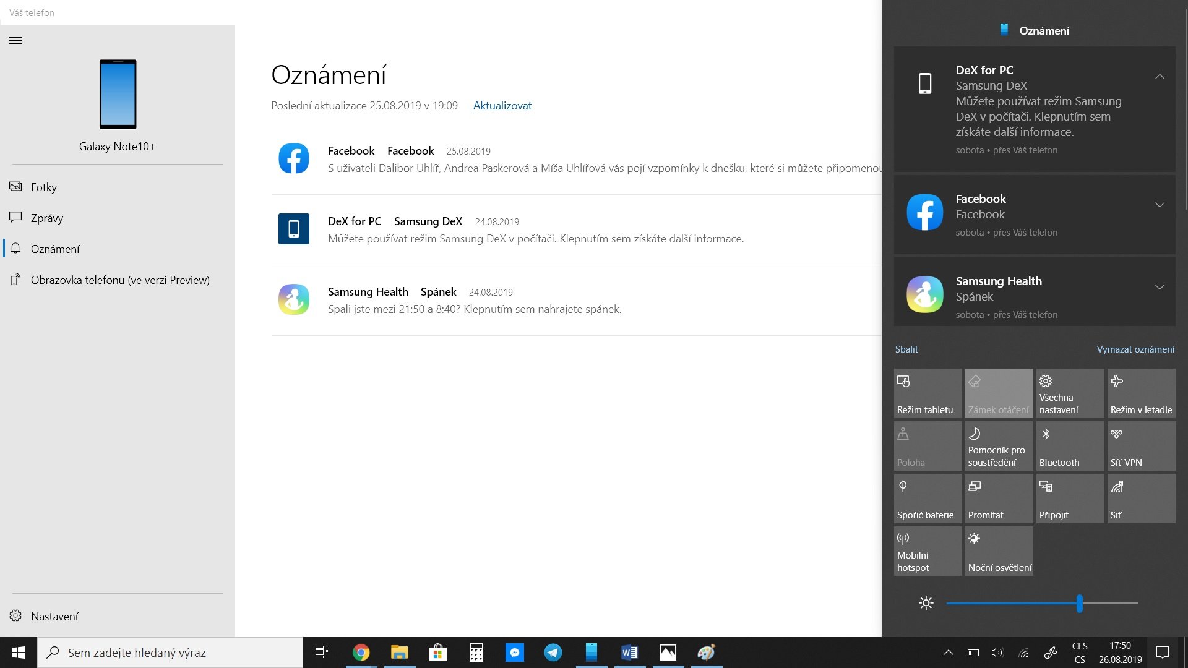Open Telegram from taskbar
The width and height of the screenshot is (1188, 668).
(x=553, y=653)
